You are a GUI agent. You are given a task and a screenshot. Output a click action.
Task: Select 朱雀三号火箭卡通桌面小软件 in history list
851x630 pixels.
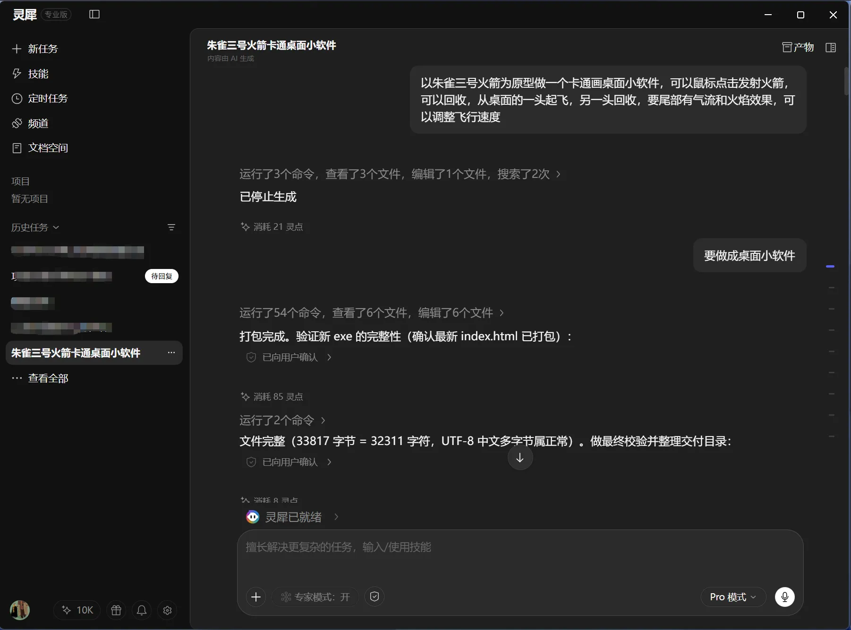tap(94, 353)
